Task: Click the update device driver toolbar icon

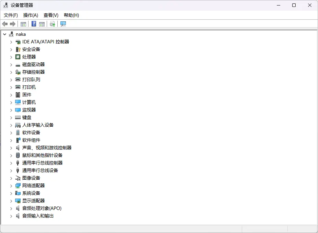Action: (53, 24)
